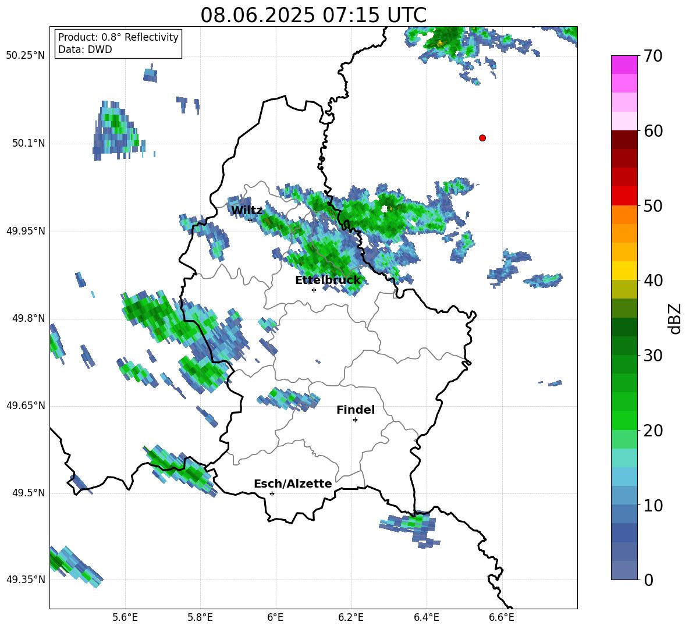
Task: Click the magenta swatch just below 70 dBZ
Action: tap(624, 65)
